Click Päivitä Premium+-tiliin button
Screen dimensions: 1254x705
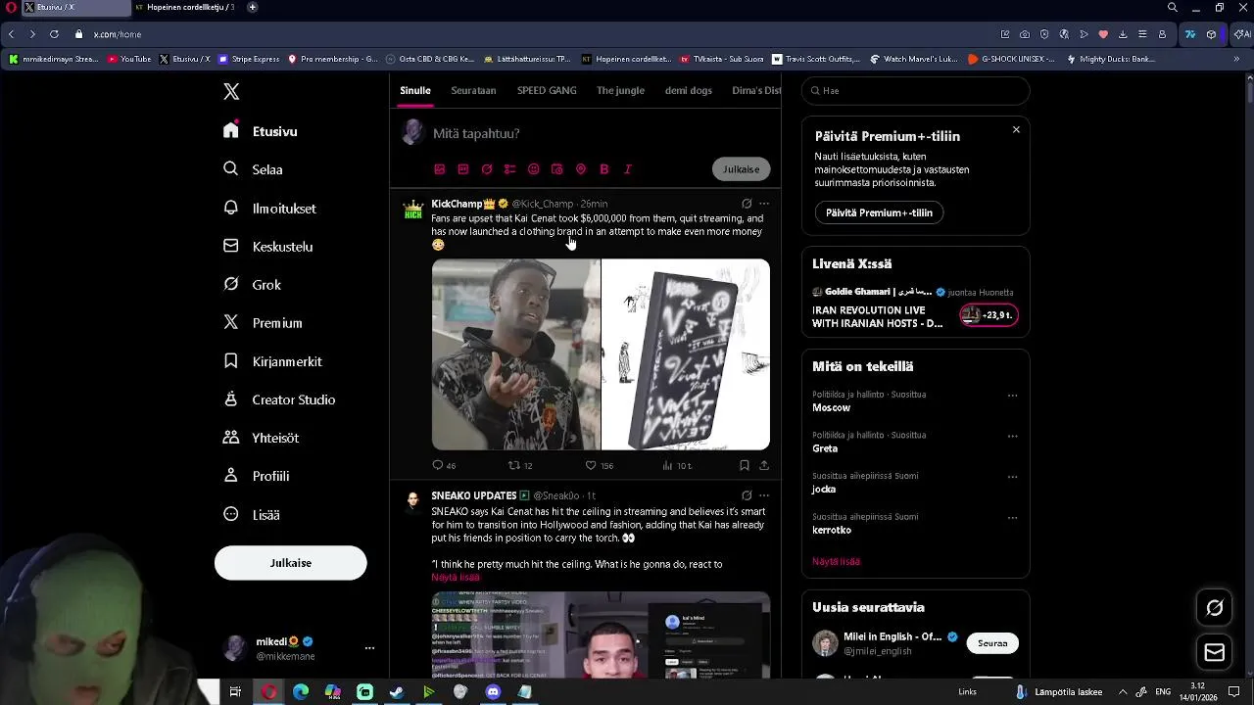[x=879, y=212]
